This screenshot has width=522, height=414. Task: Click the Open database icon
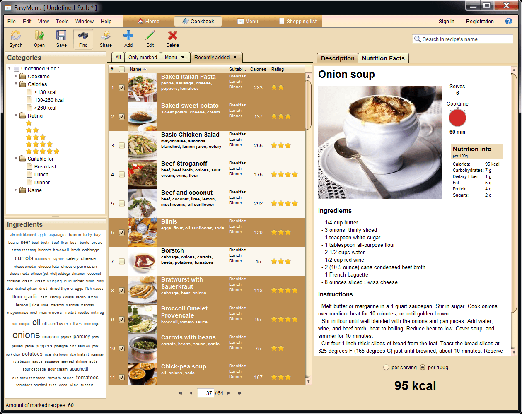39,36
